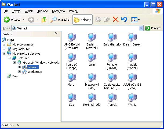Image resolution: width=164 pixels, height=129 pixels.
Task: Click the Up folder toolbar icon
Action: (x=44, y=20)
